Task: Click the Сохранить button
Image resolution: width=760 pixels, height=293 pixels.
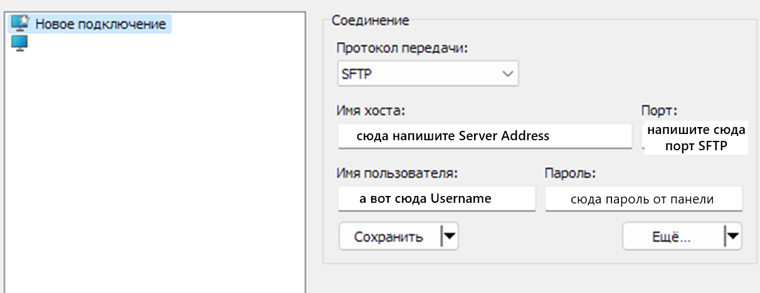Action: [389, 237]
